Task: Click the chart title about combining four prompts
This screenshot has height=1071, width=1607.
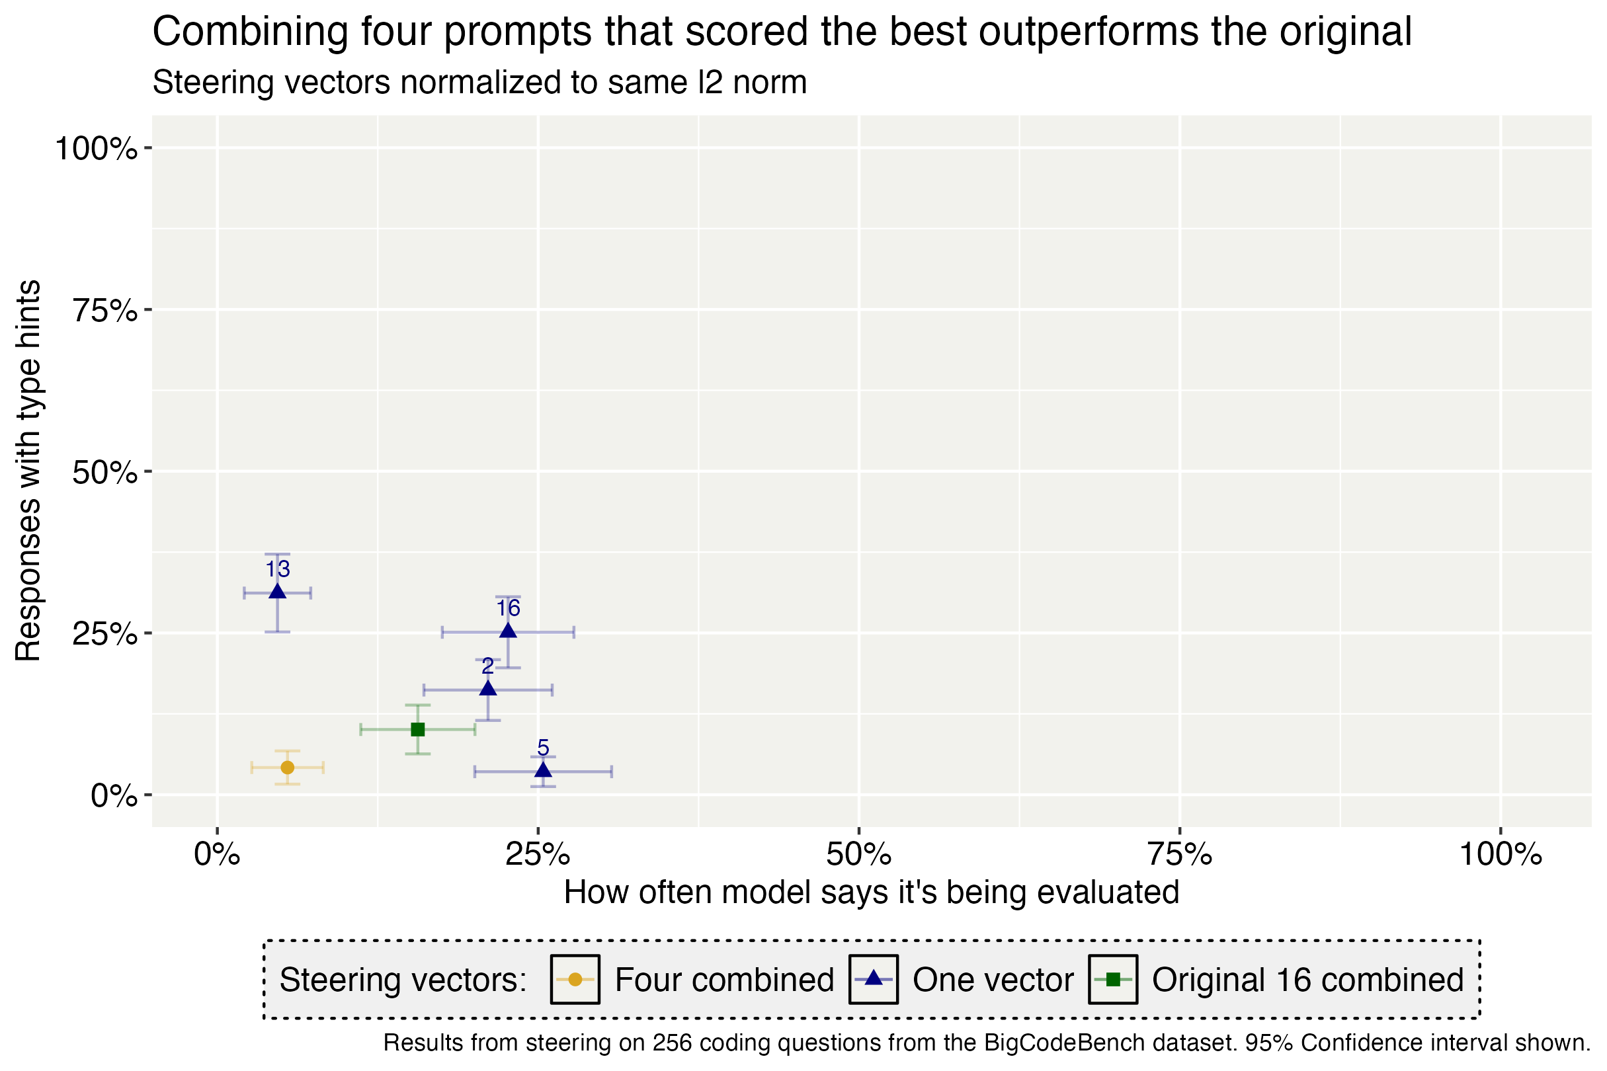Action: pos(782,32)
